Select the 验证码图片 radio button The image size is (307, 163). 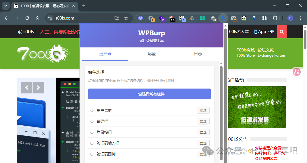click(92, 154)
